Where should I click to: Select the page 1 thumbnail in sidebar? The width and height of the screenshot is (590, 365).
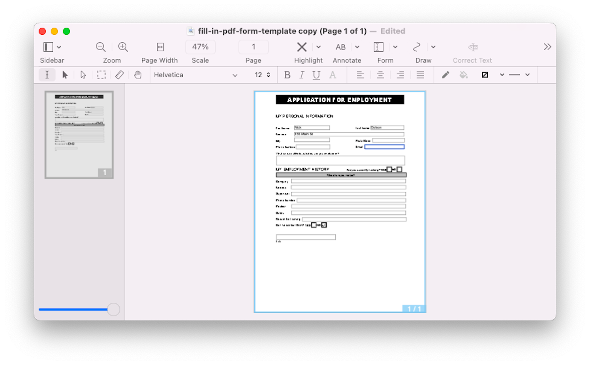coord(79,134)
